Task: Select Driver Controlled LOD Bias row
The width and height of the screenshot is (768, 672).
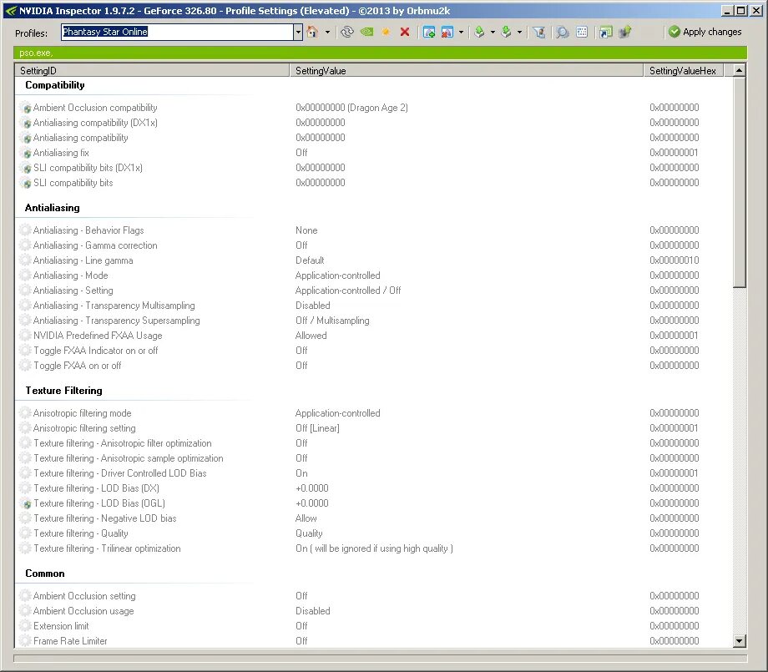Action: tap(374, 473)
